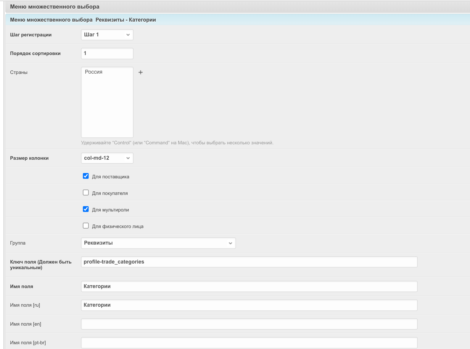
Task: Click the Меню множественного выбора section header
Action: [55, 7]
